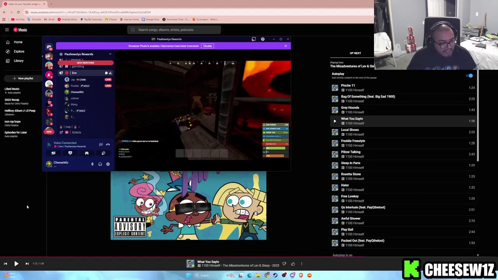Open Hellboy Album // Lil Peep playlist
This screenshot has height=280, width=498.
[20, 112]
